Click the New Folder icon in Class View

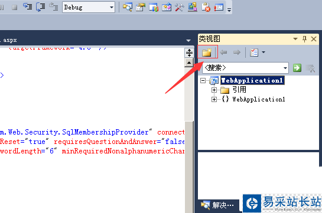(207, 53)
